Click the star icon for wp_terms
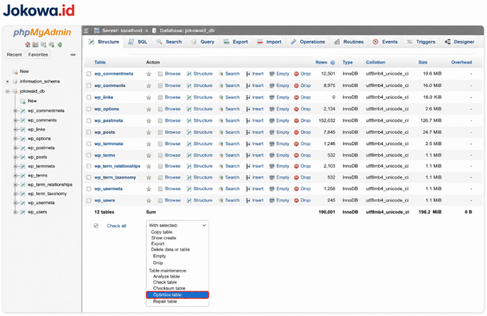Viewport: 487px width, 316px height. (x=148, y=155)
